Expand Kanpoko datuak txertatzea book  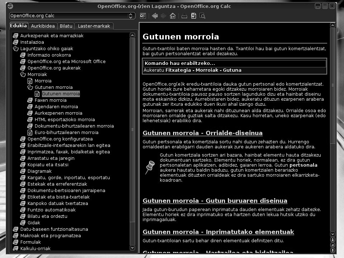[54, 204]
